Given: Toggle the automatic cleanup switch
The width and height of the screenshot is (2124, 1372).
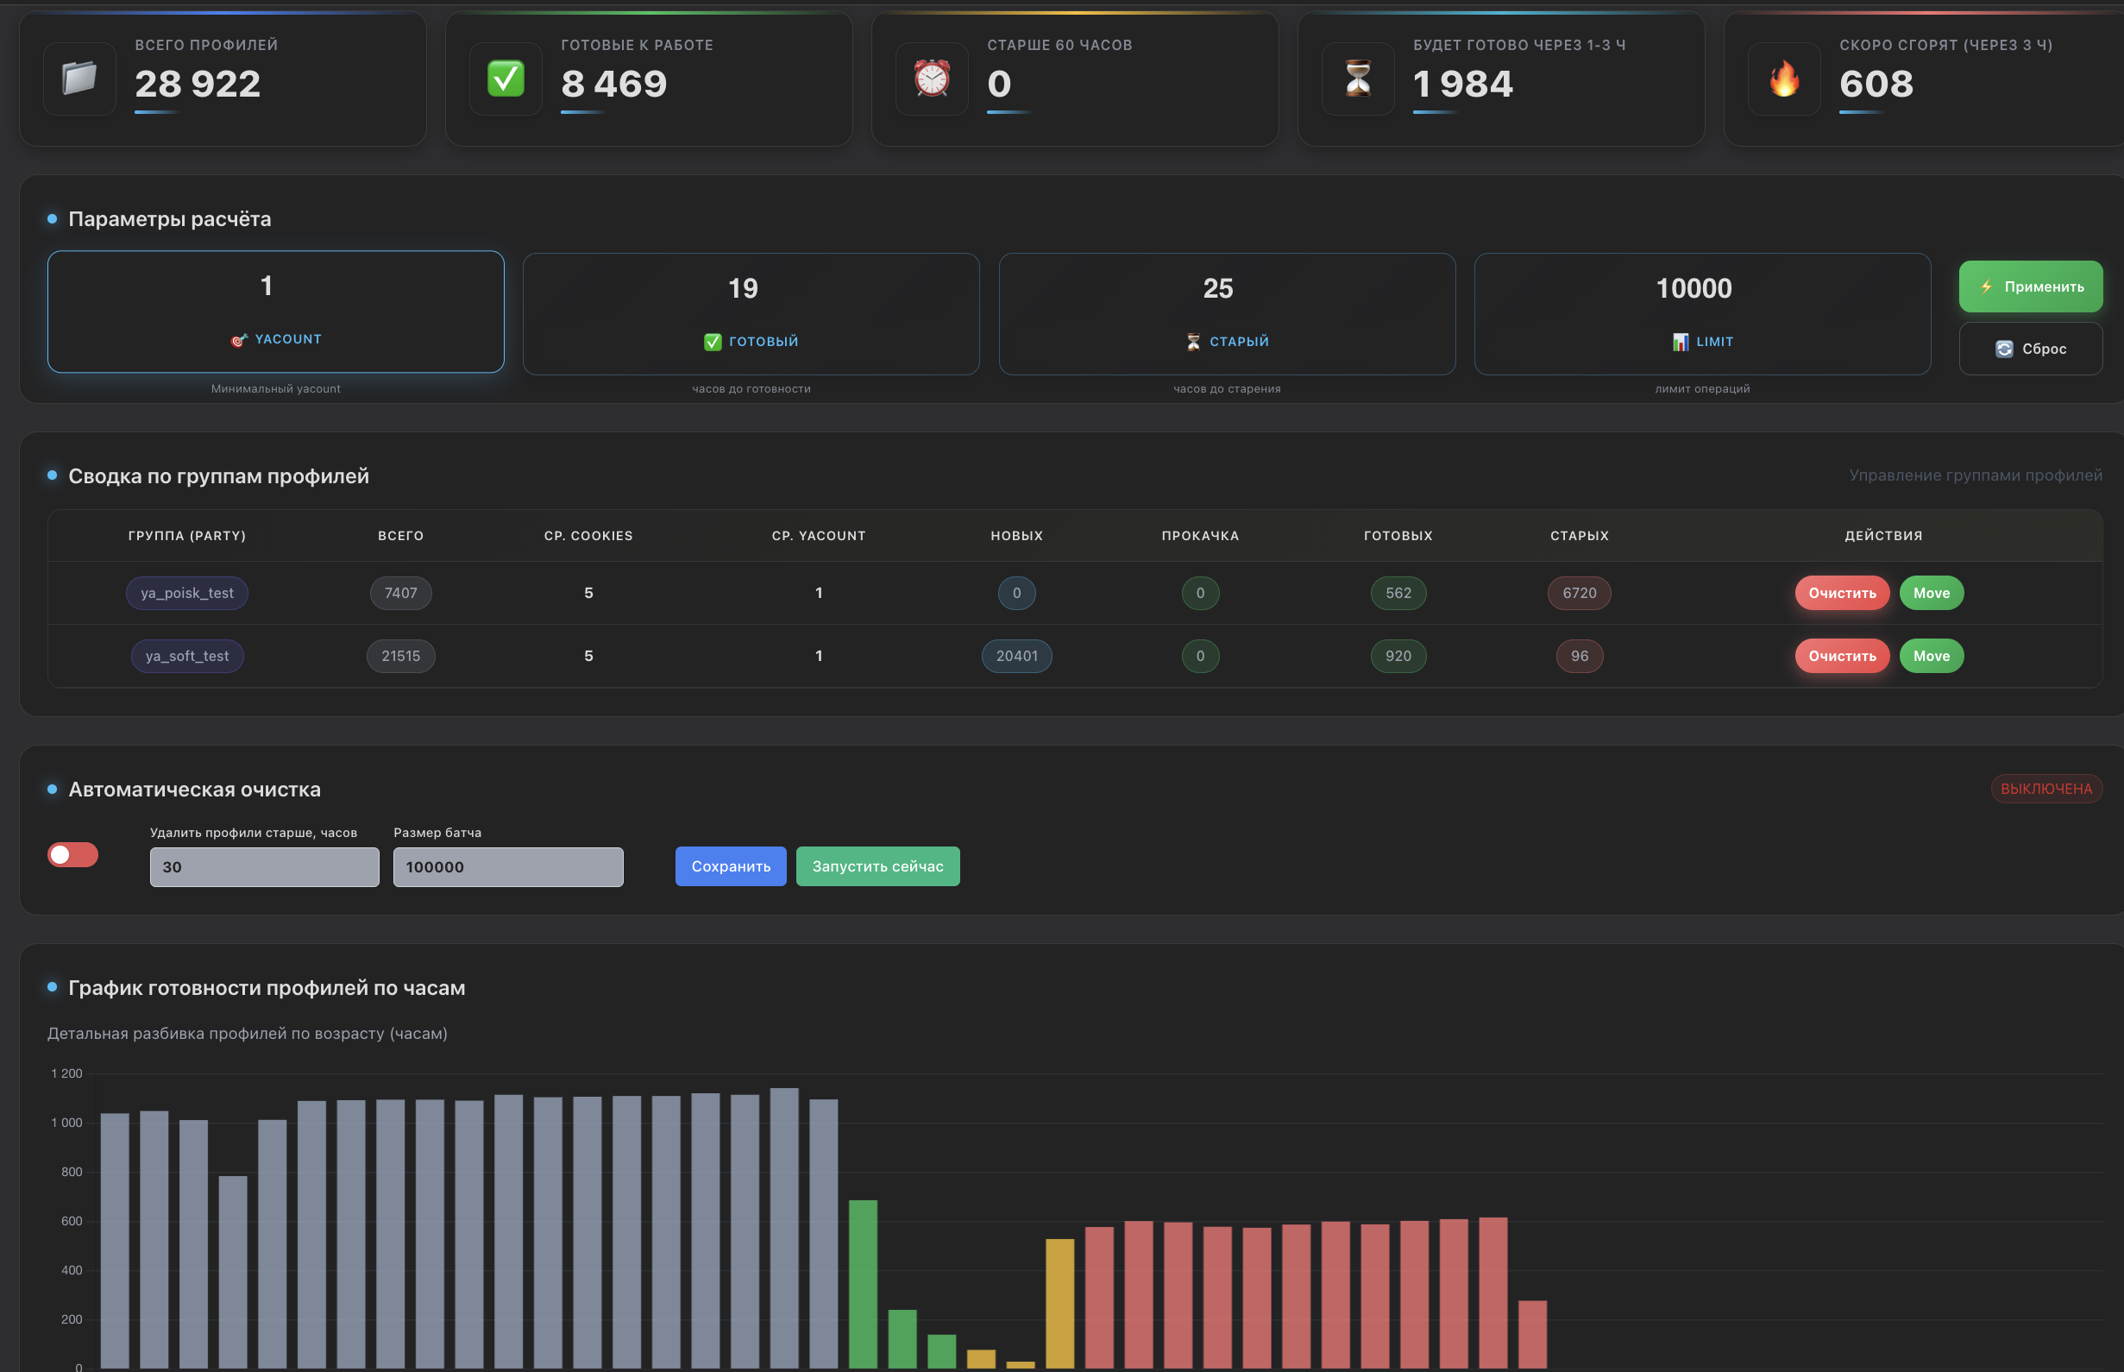Looking at the screenshot, I should coord(73,854).
